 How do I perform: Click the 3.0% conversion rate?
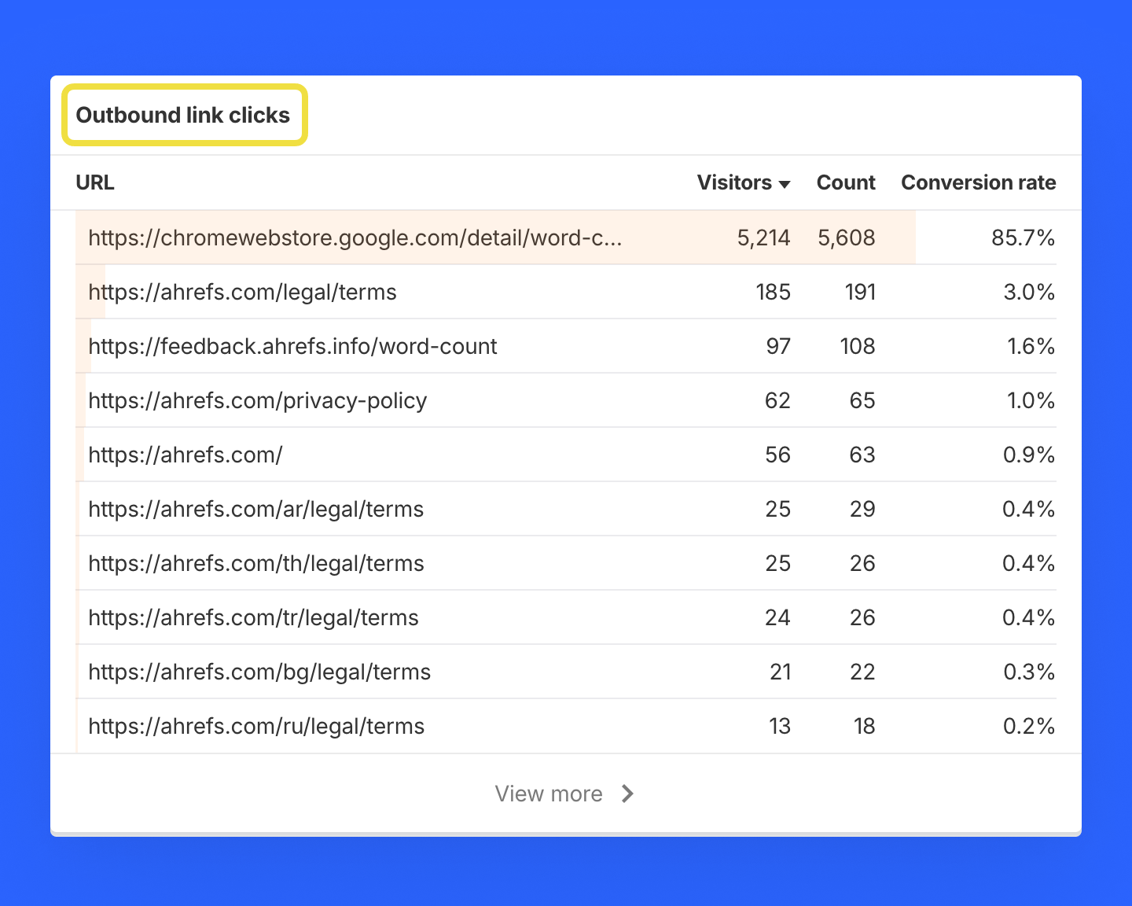coord(1029,292)
